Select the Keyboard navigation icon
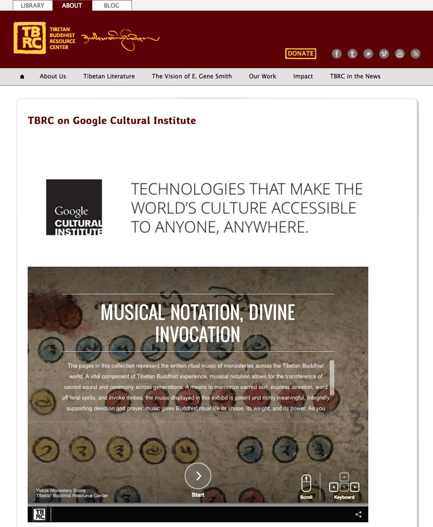Image resolution: width=433 pixels, height=527 pixels. click(x=344, y=483)
